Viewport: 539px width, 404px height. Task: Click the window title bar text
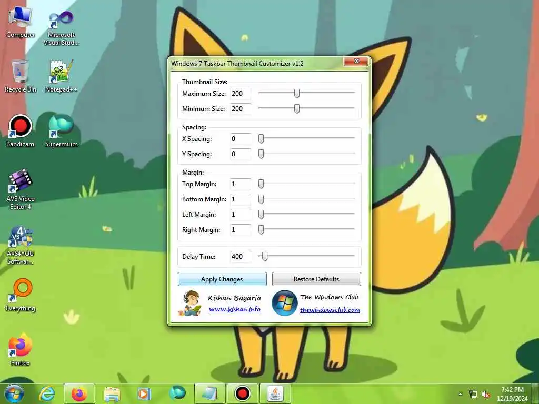point(237,63)
